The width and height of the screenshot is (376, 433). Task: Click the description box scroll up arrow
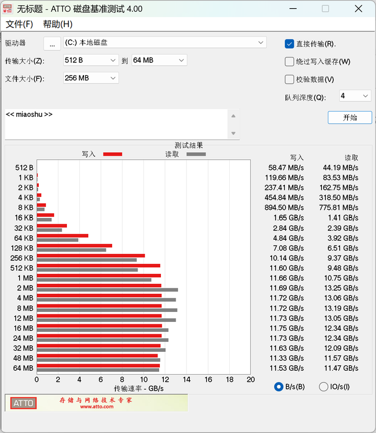click(234, 116)
